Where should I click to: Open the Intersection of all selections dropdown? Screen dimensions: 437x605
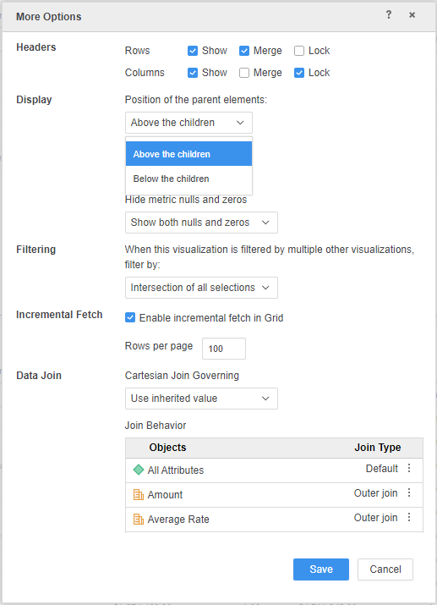(201, 288)
